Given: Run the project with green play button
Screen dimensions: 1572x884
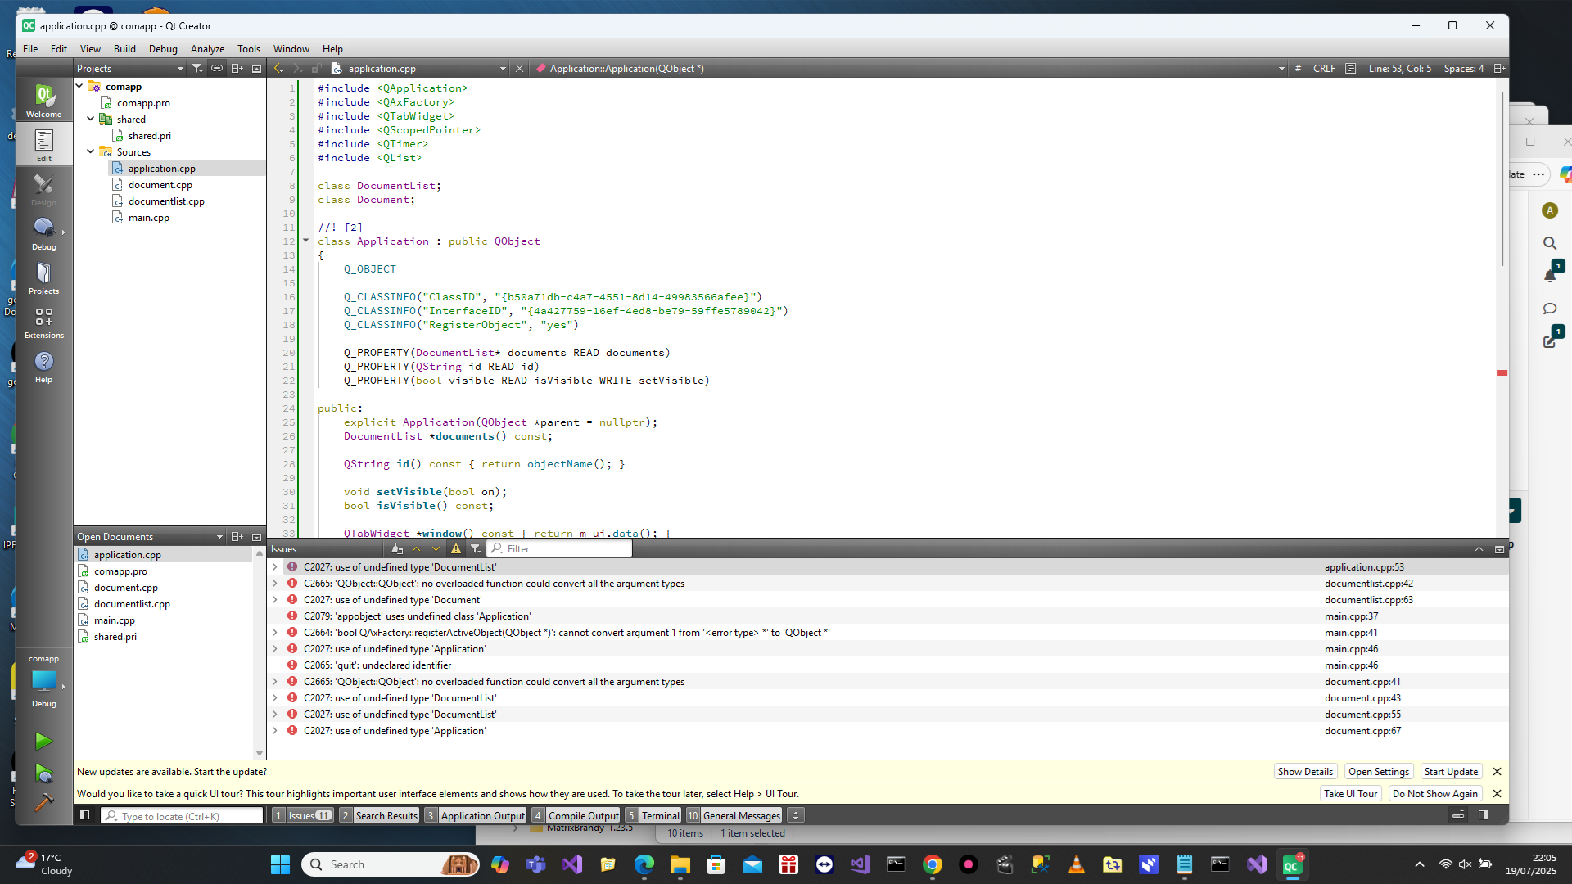Looking at the screenshot, I should point(44,742).
